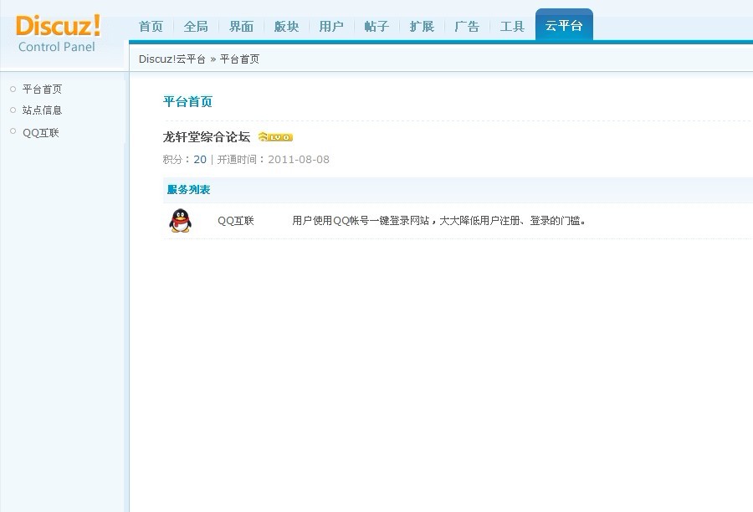The height and width of the screenshot is (512, 753).
Task: Click the QQ penguin service icon
Action: [180, 221]
